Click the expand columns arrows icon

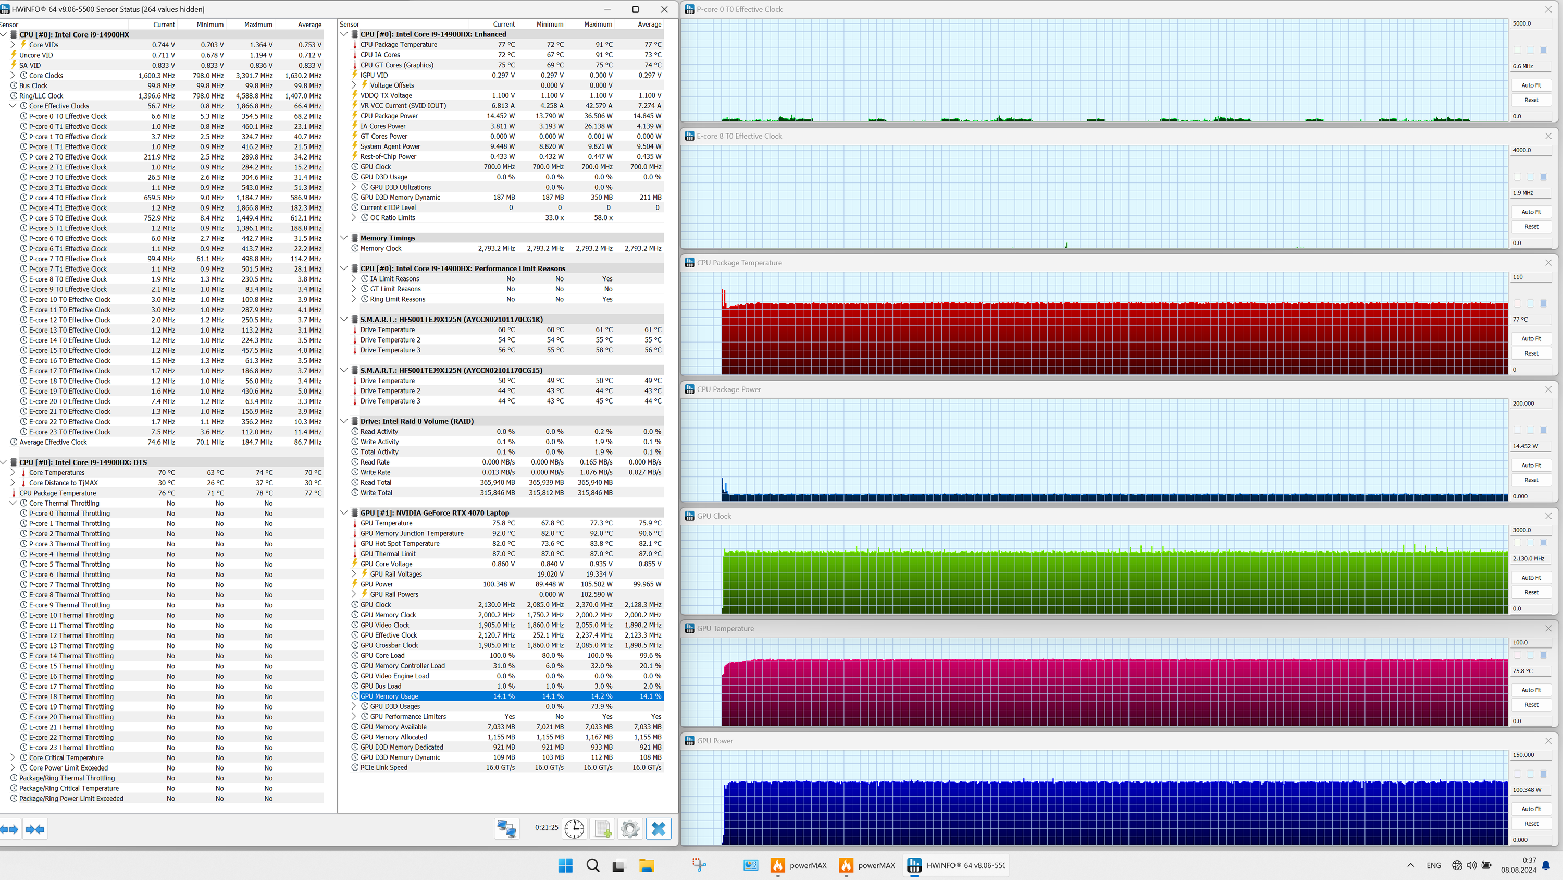[10, 829]
